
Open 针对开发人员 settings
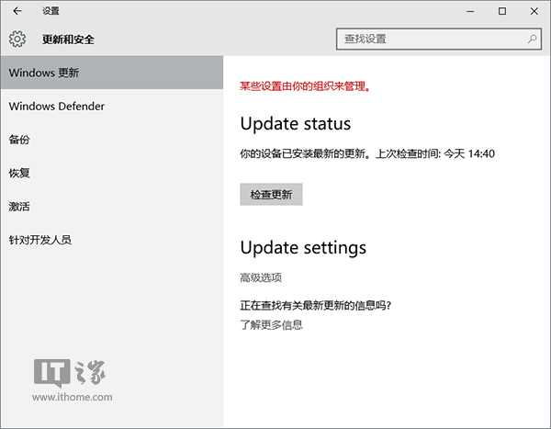(39, 240)
